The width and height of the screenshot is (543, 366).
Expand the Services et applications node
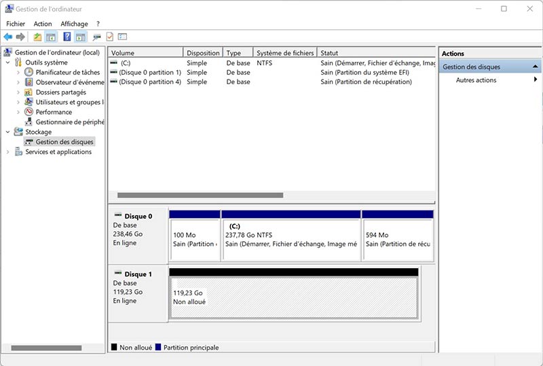(8, 152)
